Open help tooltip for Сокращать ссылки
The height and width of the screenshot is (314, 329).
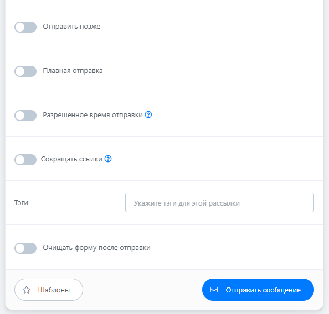click(108, 159)
